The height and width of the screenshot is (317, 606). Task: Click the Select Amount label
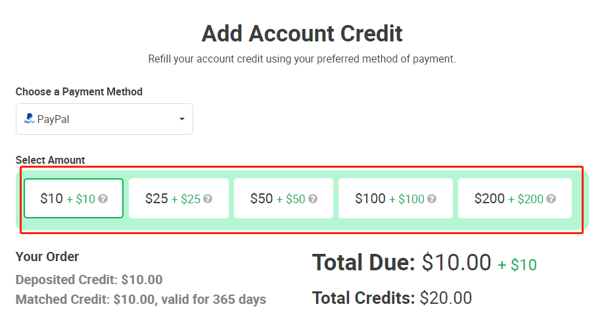50,160
